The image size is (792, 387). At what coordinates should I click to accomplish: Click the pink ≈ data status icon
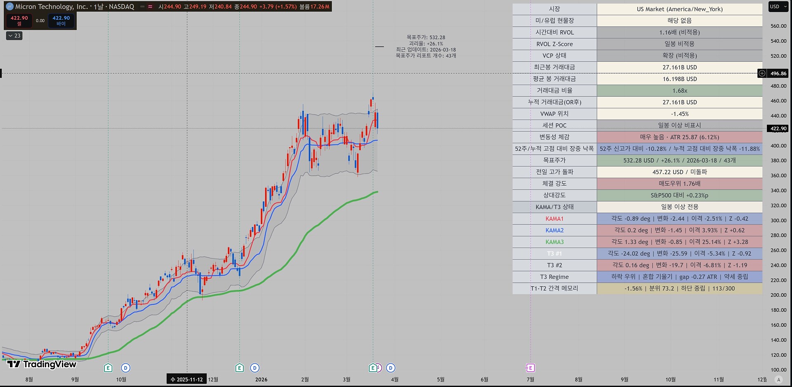pos(150,7)
